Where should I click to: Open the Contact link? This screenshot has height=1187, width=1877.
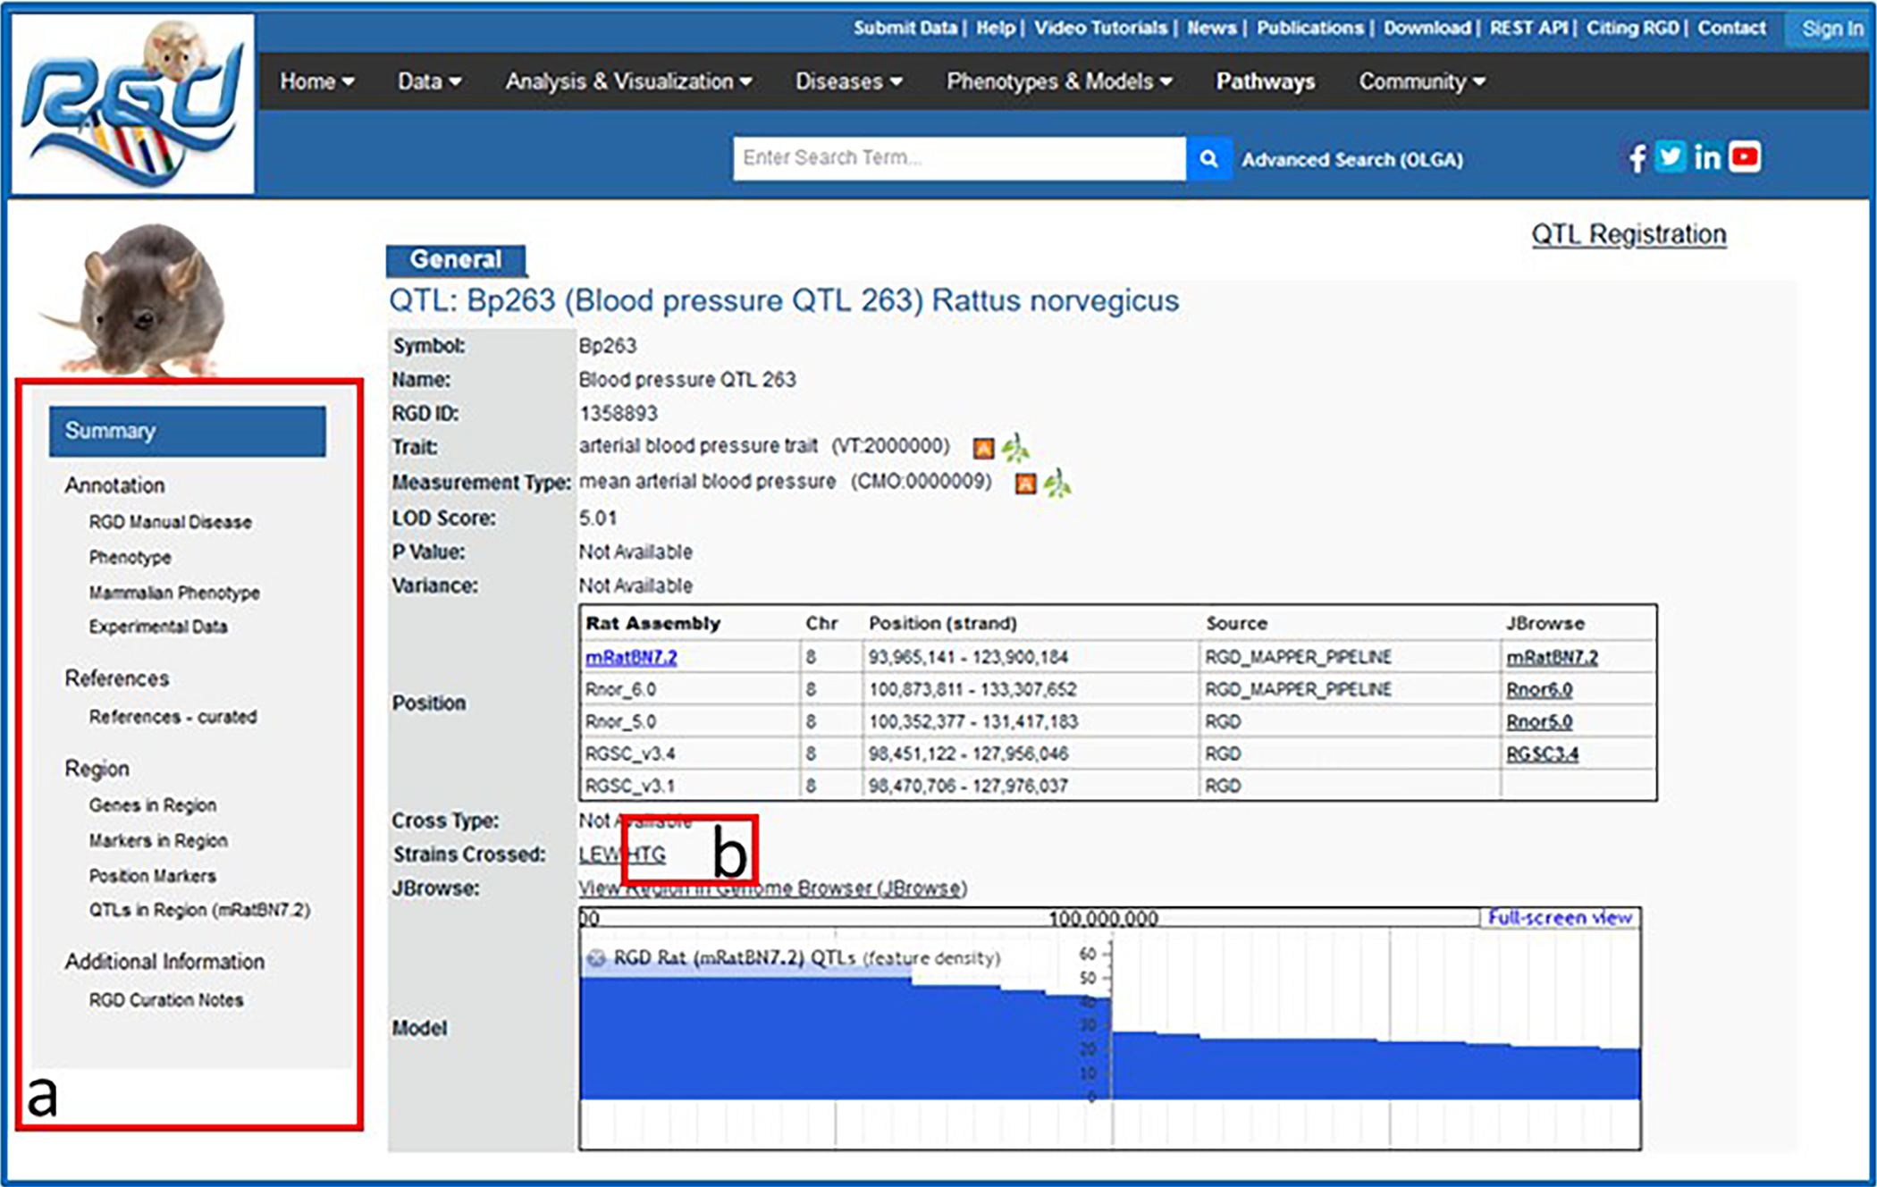[x=1731, y=28]
